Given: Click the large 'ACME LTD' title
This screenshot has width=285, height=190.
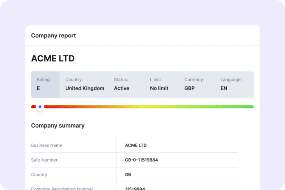Looking at the screenshot, I should (x=53, y=58).
